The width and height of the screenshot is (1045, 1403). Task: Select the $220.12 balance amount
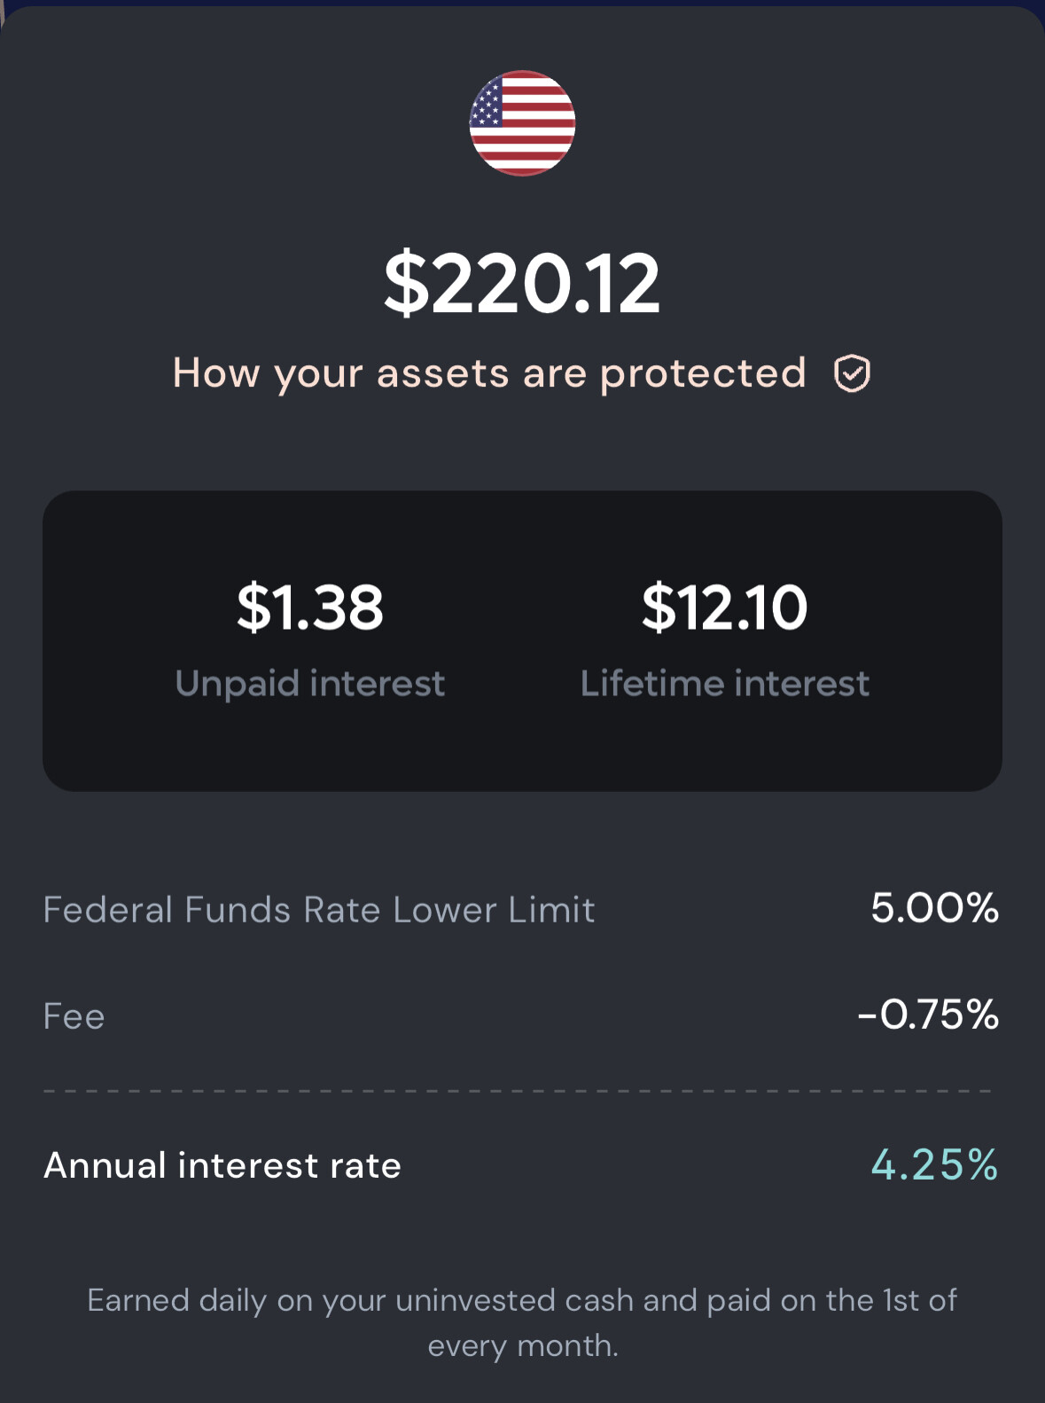click(522, 283)
